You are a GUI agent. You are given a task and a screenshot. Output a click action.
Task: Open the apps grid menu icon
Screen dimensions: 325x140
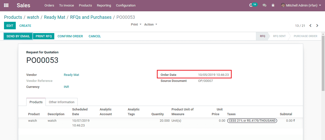[x=6, y=5]
